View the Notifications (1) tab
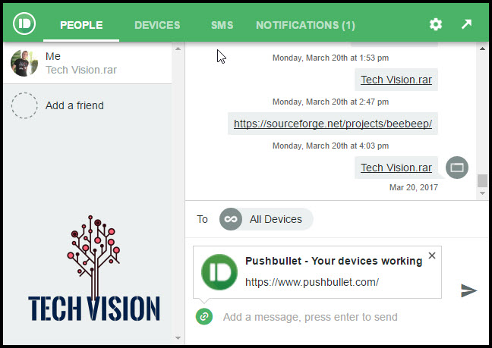The height and width of the screenshot is (348, 492). click(x=305, y=25)
